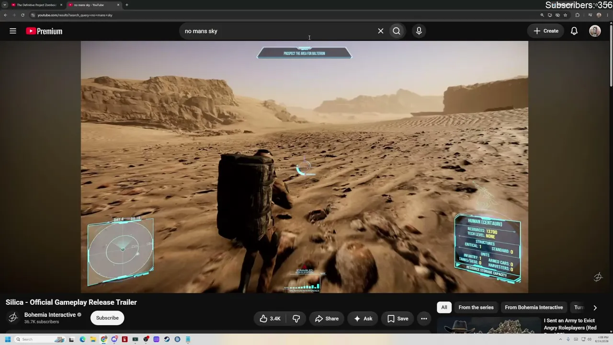Open the Bohemia Interactive channel avatar
Image resolution: width=613 pixels, height=345 pixels.
(x=13, y=318)
